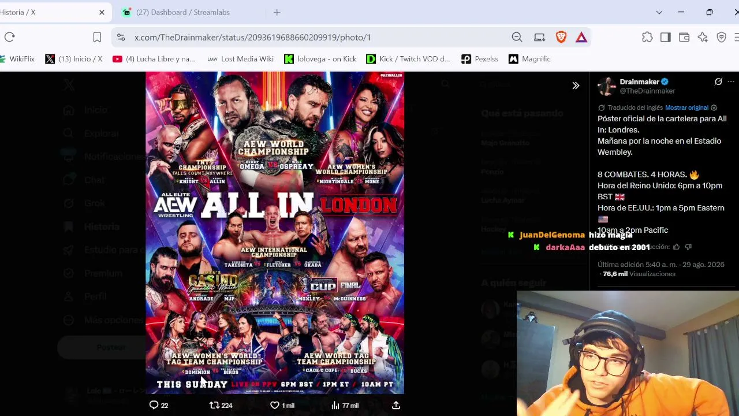Bookmark this page in the address bar

(97, 37)
